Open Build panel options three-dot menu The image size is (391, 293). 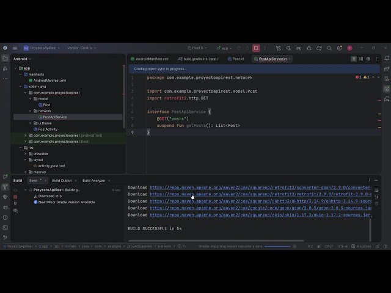(369, 181)
